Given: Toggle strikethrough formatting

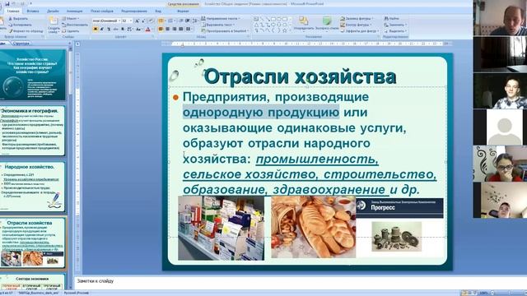Looking at the screenshot, I should (x=115, y=30).
